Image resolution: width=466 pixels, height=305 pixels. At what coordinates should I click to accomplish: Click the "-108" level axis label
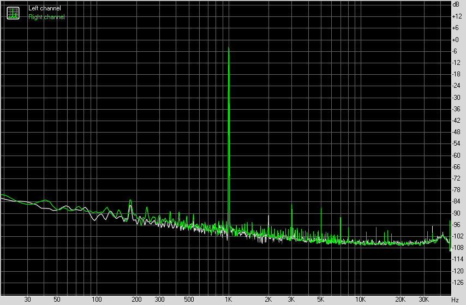point(458,248)
